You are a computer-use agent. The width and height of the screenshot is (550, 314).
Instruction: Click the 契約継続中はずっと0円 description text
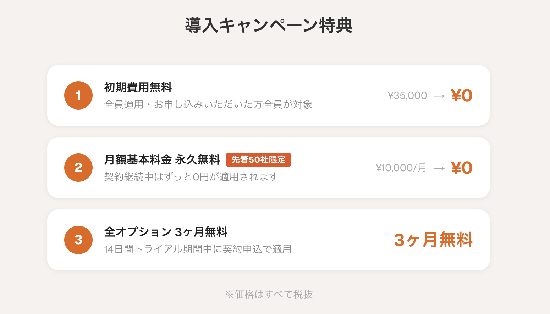tap(191, 177)
